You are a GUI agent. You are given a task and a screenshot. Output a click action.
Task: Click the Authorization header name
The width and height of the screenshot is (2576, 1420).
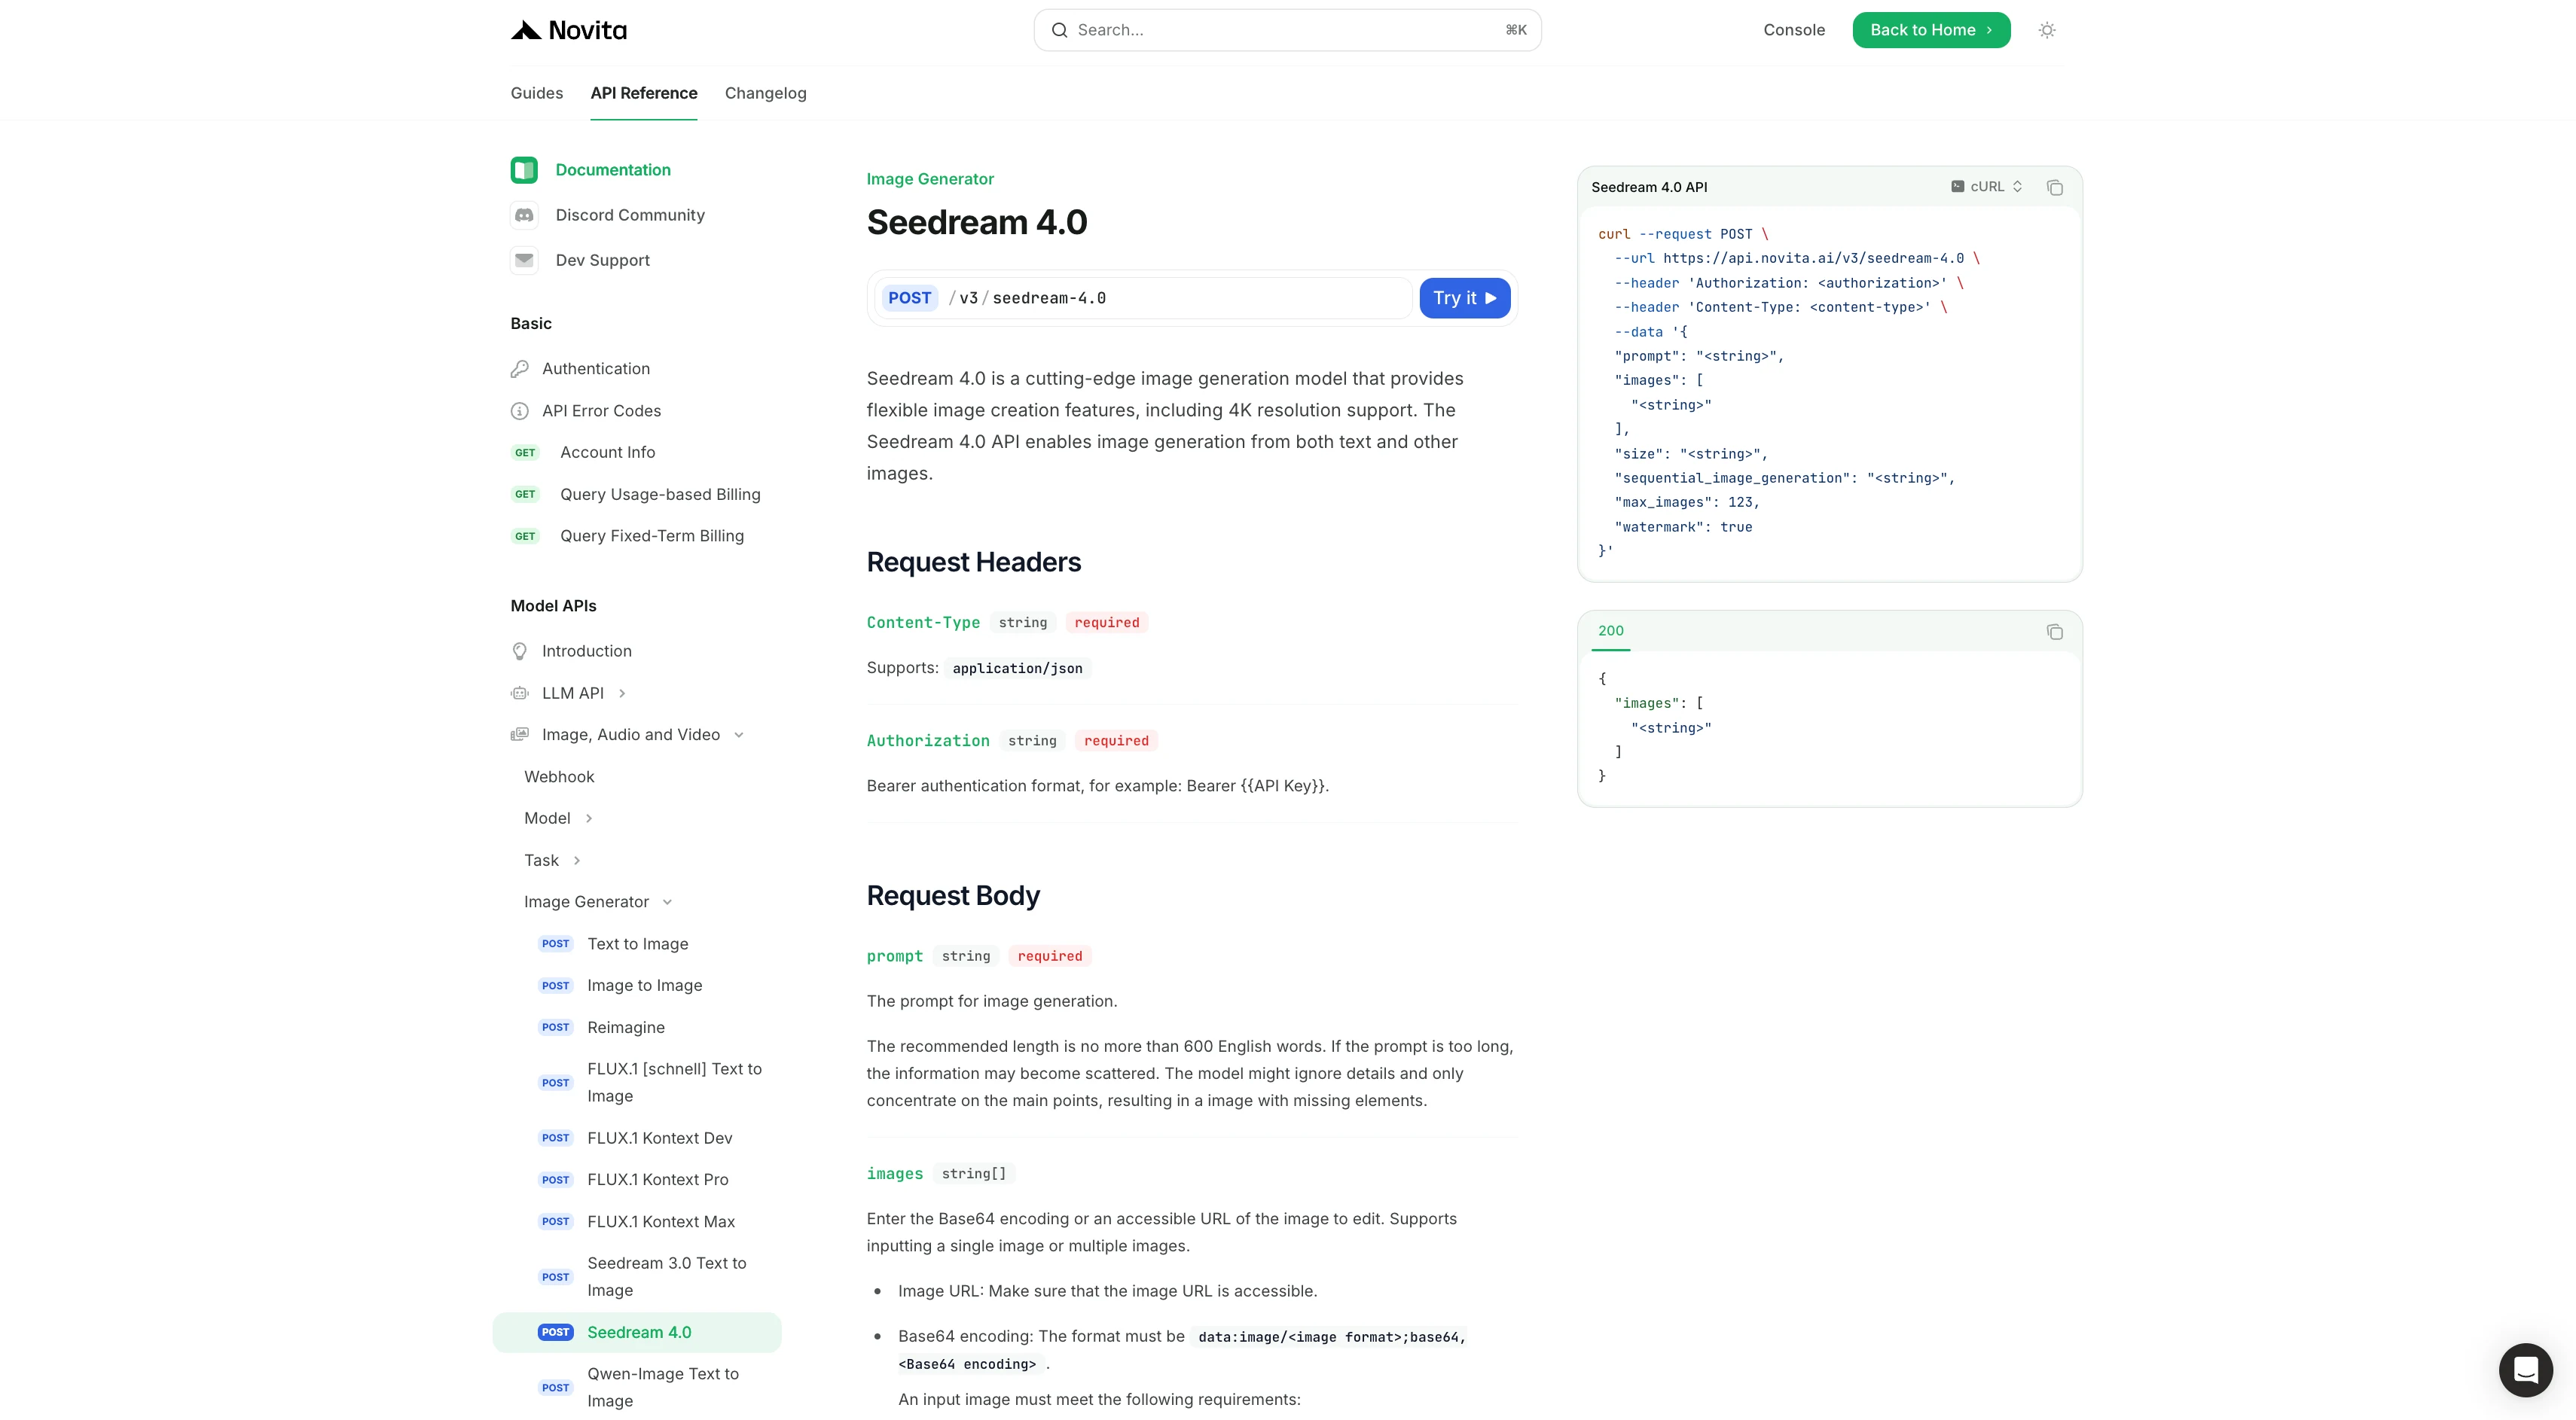point(927,740)
